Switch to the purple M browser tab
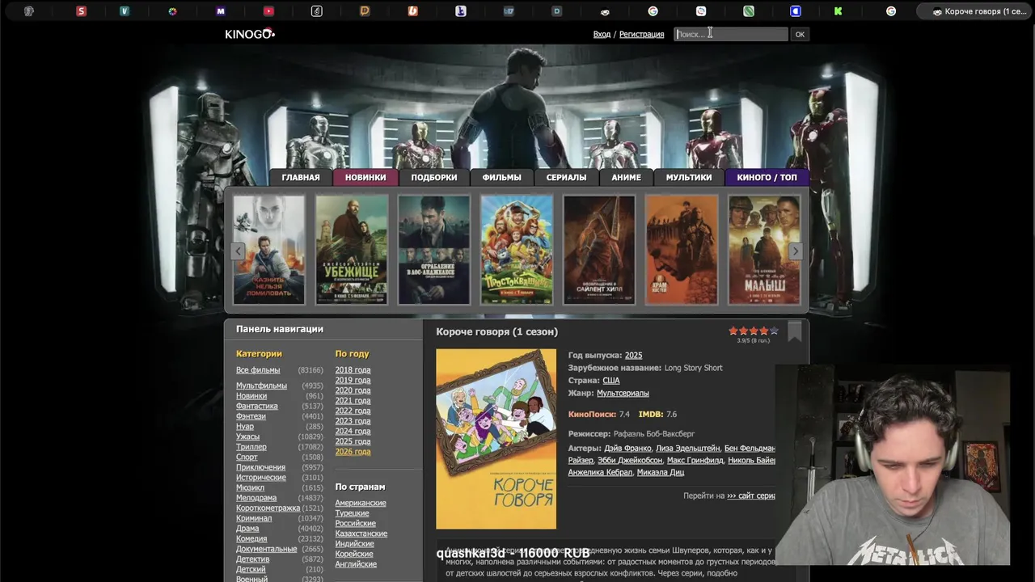 [221, 11]
